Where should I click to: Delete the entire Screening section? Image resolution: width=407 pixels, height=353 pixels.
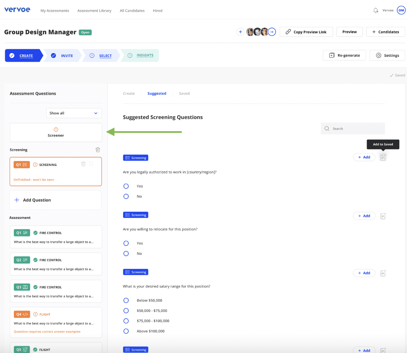[x=98, y=149]
